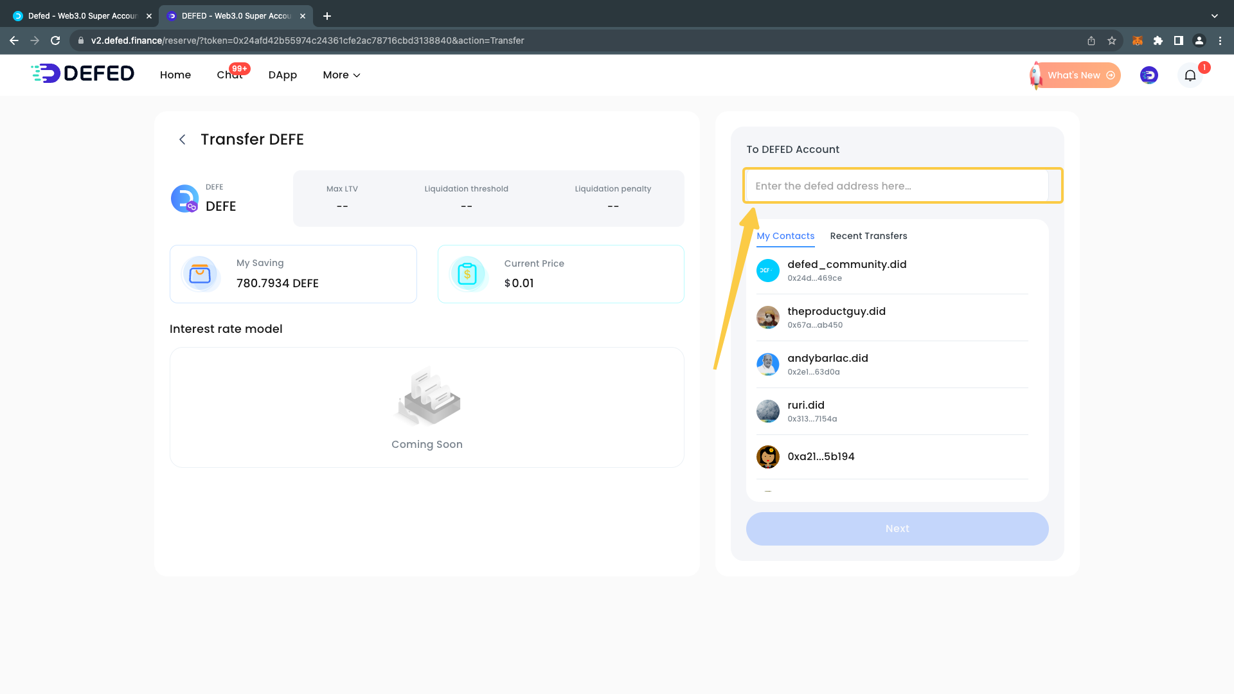Expand the More dropdown menu

tap(341, 75)
